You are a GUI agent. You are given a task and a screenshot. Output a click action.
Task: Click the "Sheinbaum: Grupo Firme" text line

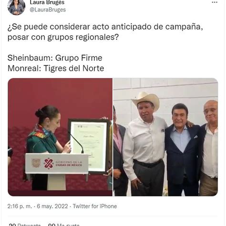(x=55, y=58)
